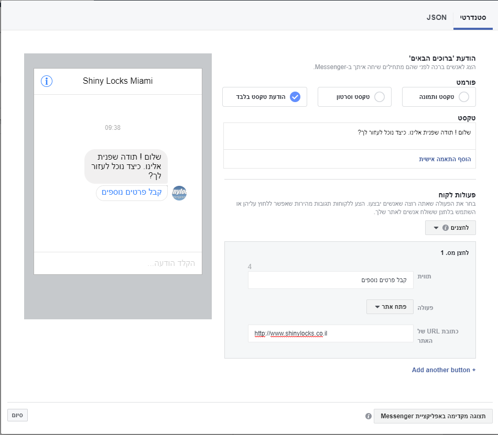This screenshot has height=435, width=498.
Task: Click Add another button link
Action: [443, 370]
